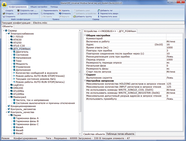186x141 pixels.
Task: Switch to Свойства объекта tab
Action: 94,134
